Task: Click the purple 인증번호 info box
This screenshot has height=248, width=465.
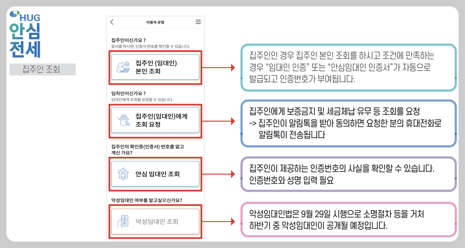Action: [347, 174]
